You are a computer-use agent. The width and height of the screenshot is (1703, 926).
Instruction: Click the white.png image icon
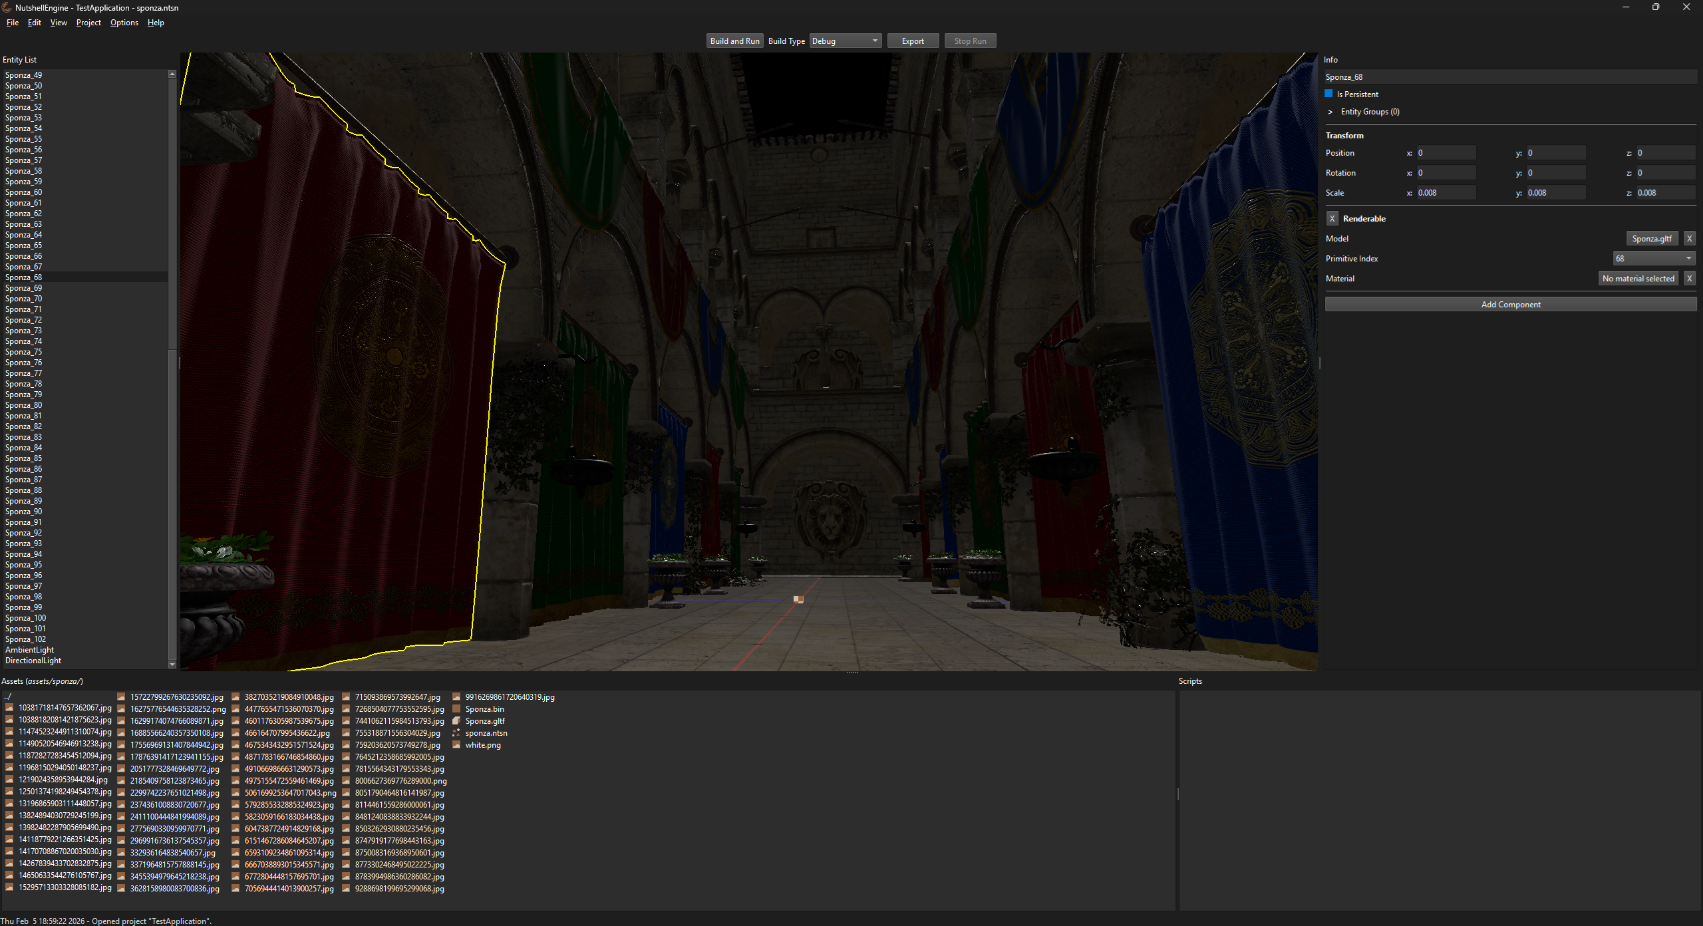[x=456, y=744]
